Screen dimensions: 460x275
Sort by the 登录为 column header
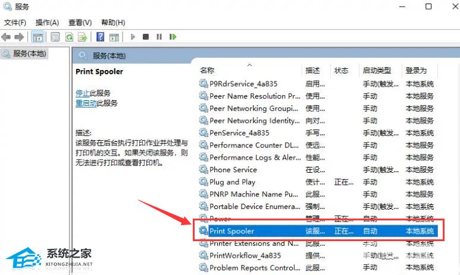pyautogui.click(x=416, y=71)
